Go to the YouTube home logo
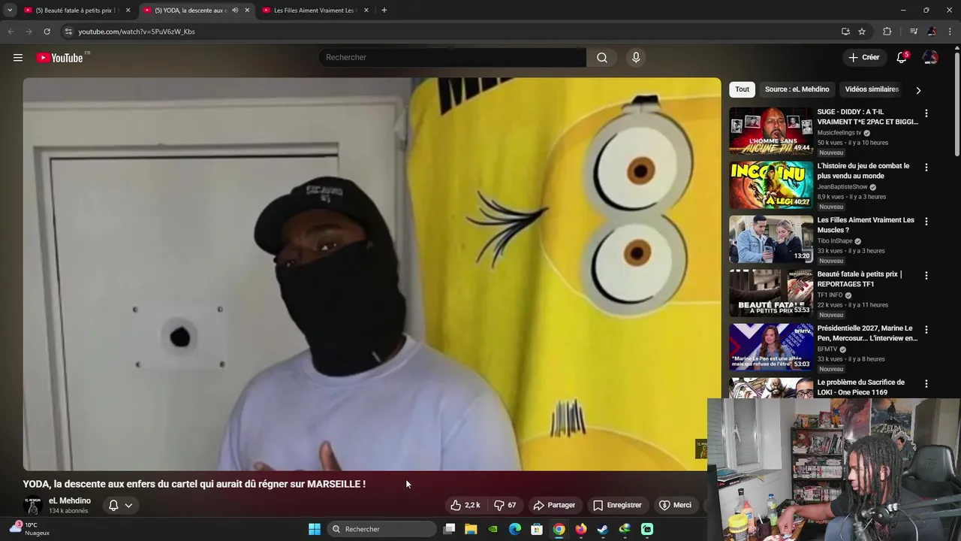961x541 pixels. point(59,58)
